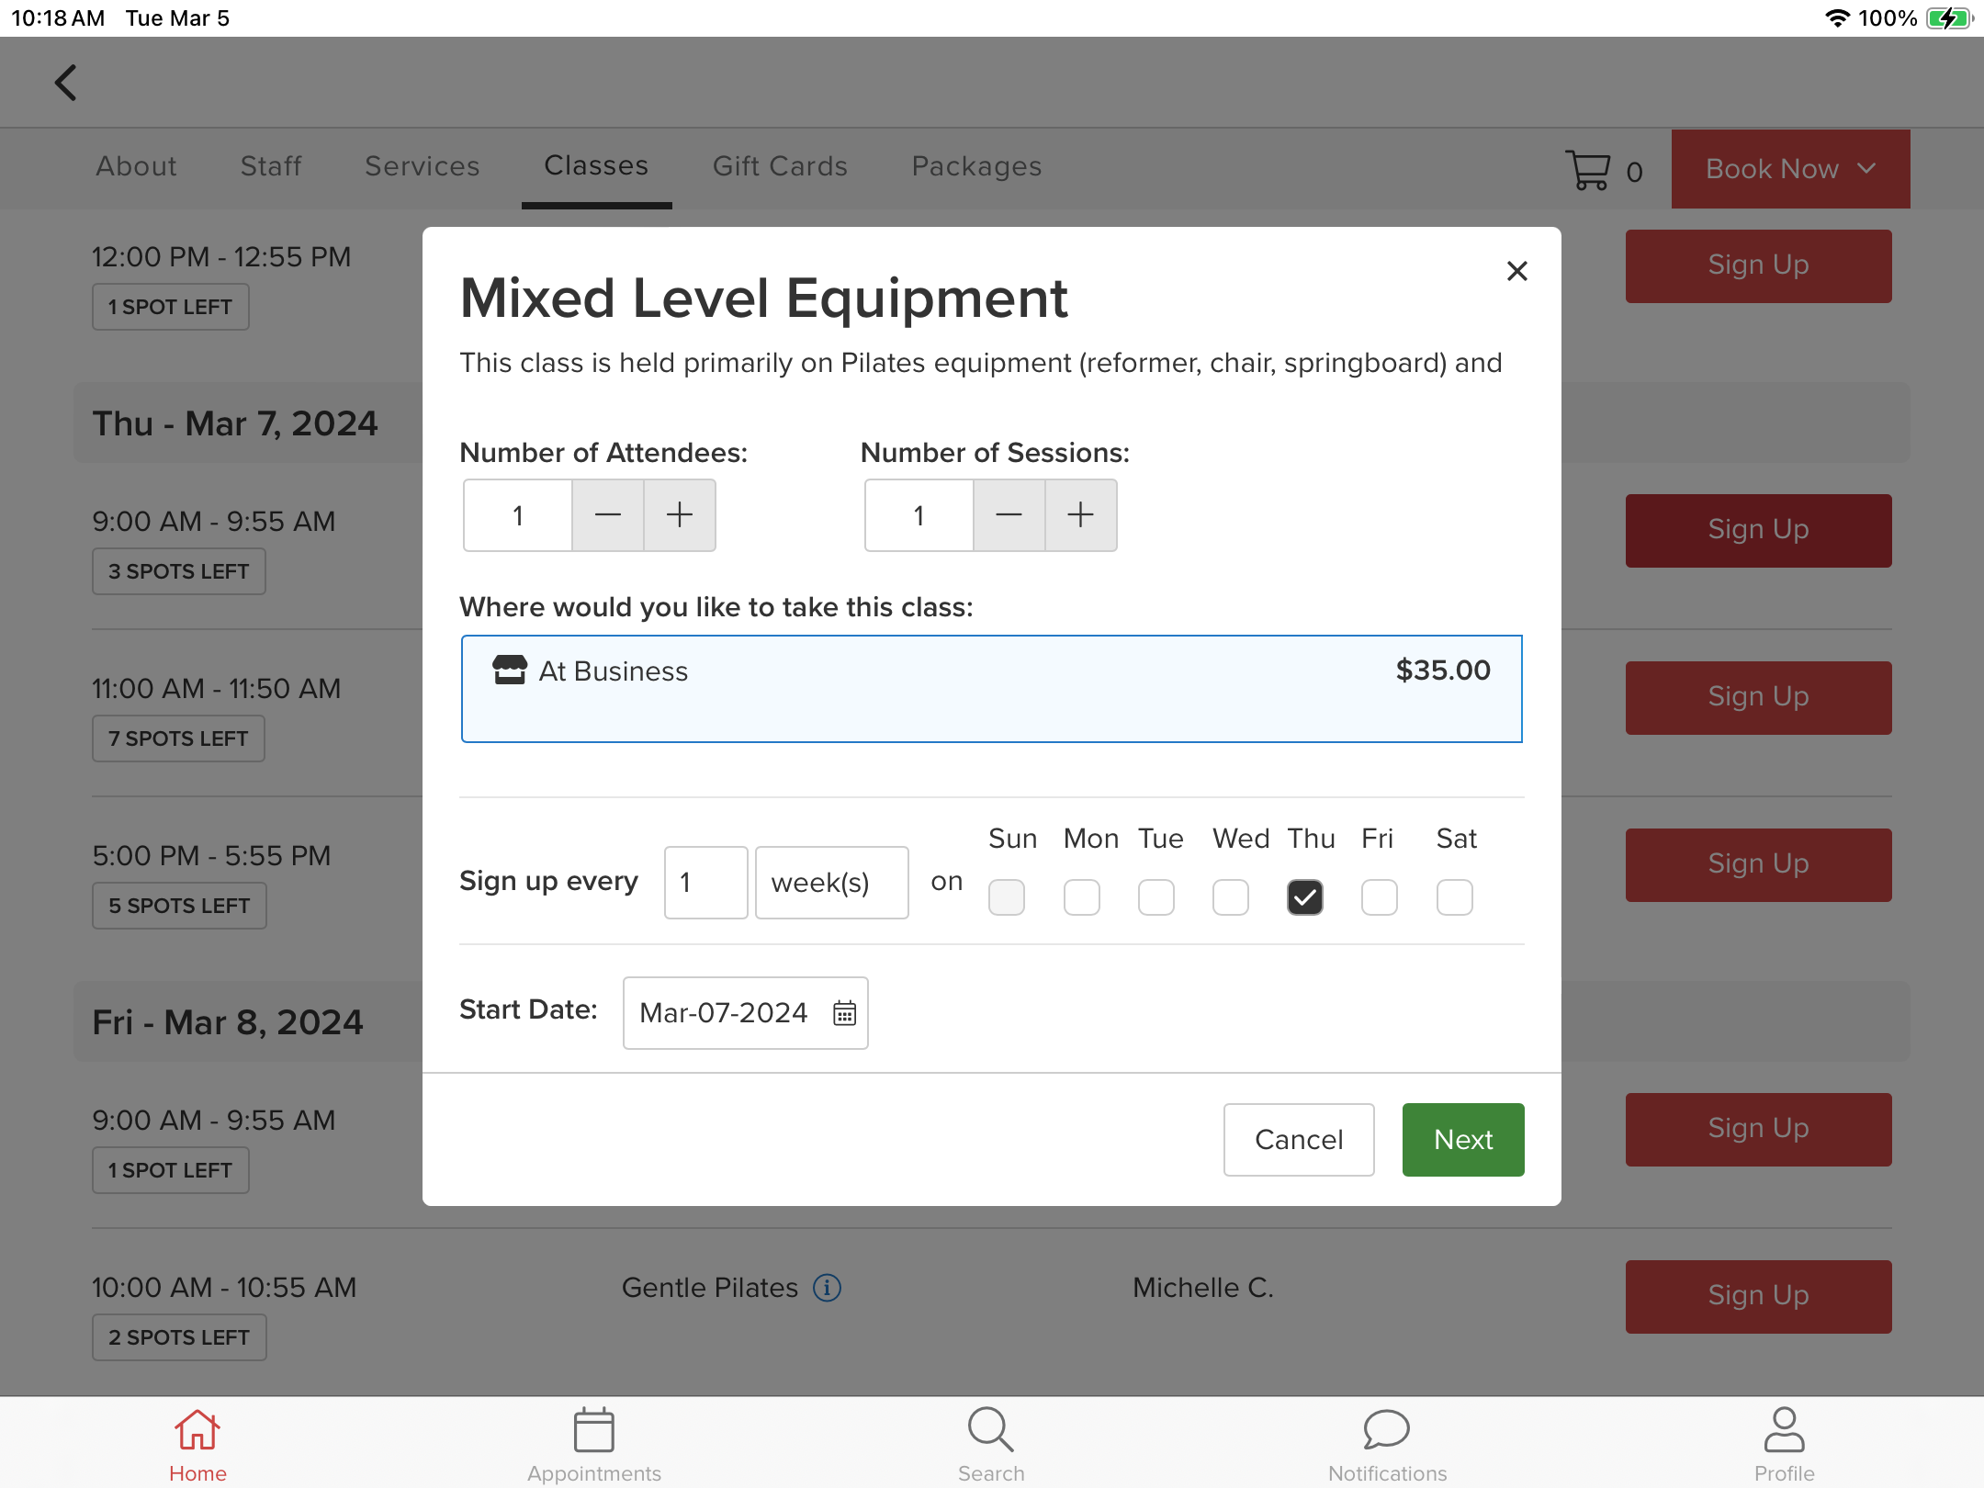The width and height of the screenshot is (1984, 1488).
Task: Expand the Book Now dropdown
Action: (x=1789, y=169)
